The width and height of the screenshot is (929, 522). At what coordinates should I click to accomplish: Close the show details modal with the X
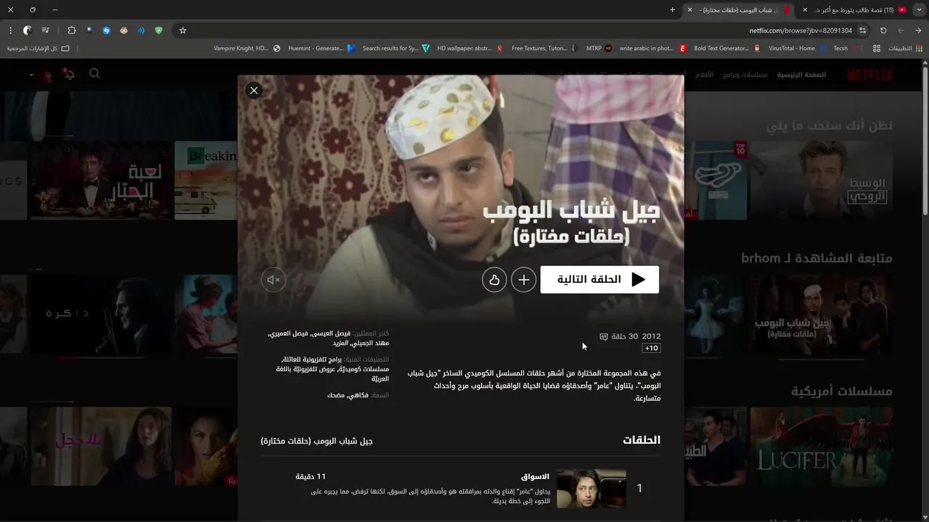tap(253, 91)
